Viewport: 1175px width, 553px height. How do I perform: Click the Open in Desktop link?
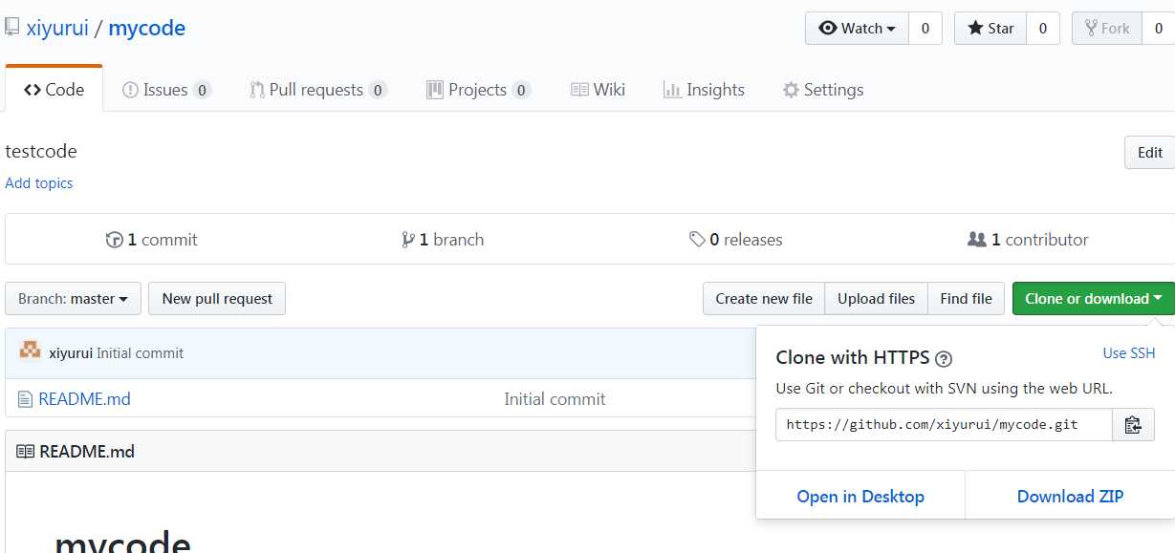pos(860,497)
